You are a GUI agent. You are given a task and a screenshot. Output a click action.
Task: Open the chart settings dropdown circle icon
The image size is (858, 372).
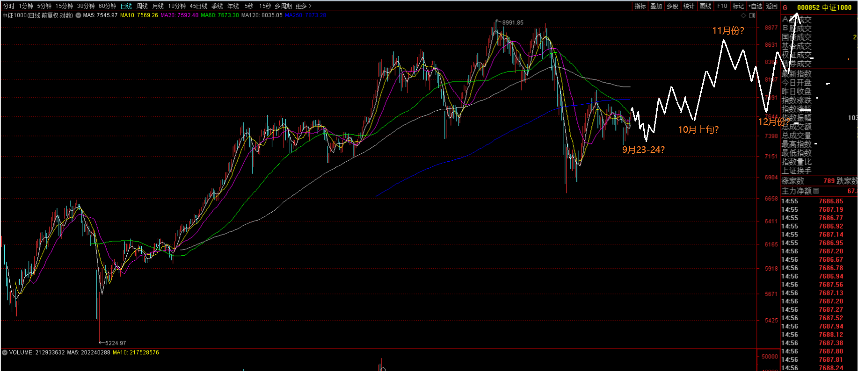pyautogui.click(x=78, y=15)
